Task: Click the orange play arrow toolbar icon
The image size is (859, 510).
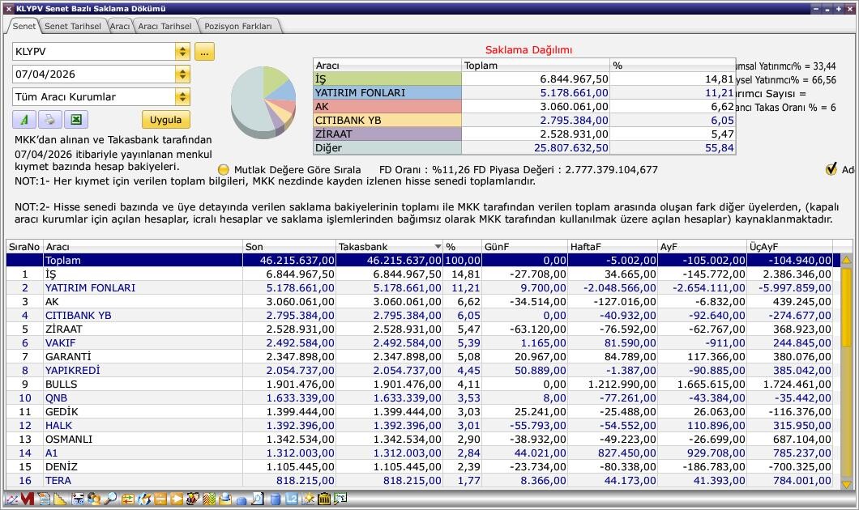Action: coord(177,499)
